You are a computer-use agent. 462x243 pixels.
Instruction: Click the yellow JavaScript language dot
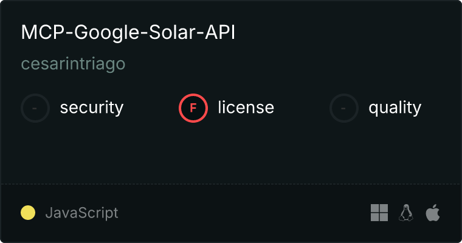28,213
